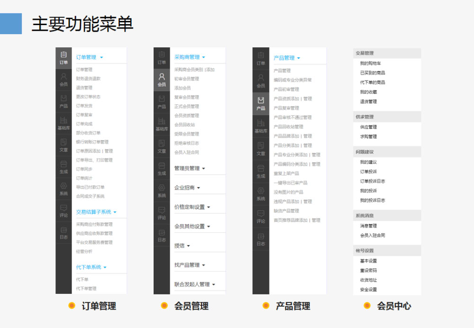Open 银行转账订单管理 link
The height and width of the screenshot is (328, 474).
pyautogui.click(x=92, y=142)
